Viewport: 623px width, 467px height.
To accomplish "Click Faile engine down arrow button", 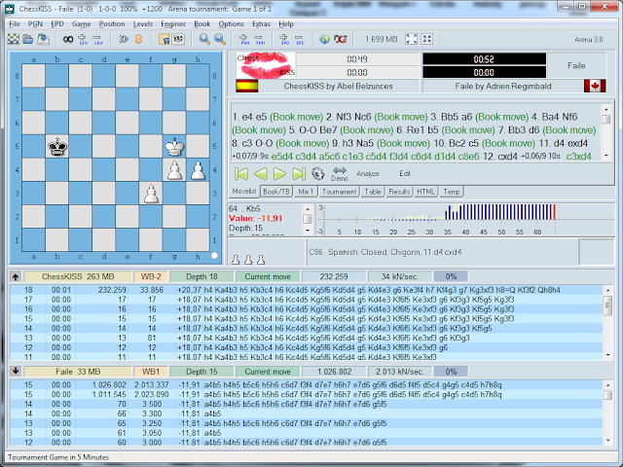I will [16, 372].
